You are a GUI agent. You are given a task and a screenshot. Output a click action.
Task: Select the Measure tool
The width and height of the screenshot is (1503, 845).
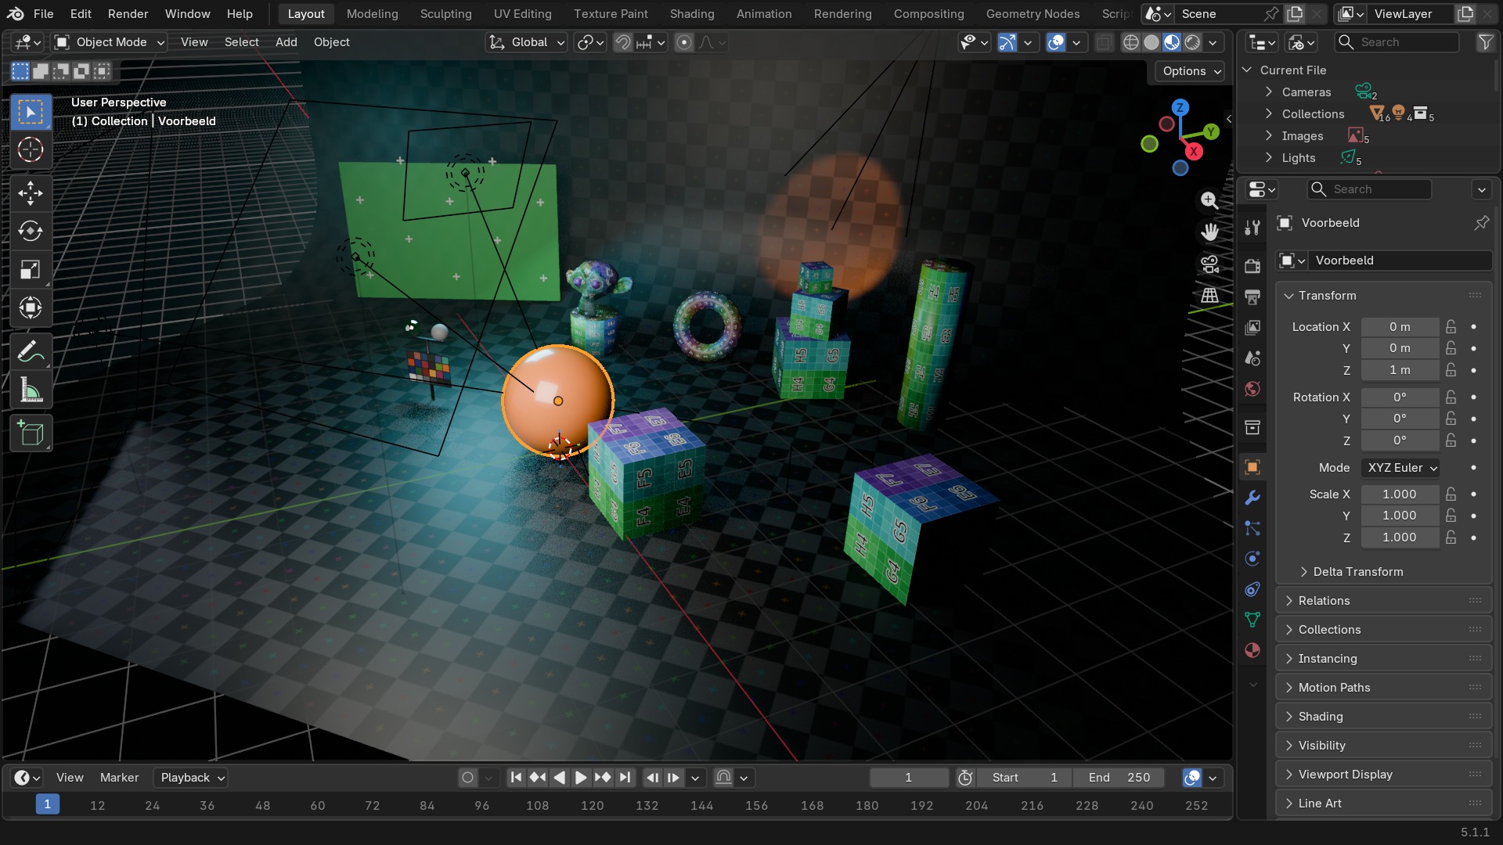click(x=31, y=390)
